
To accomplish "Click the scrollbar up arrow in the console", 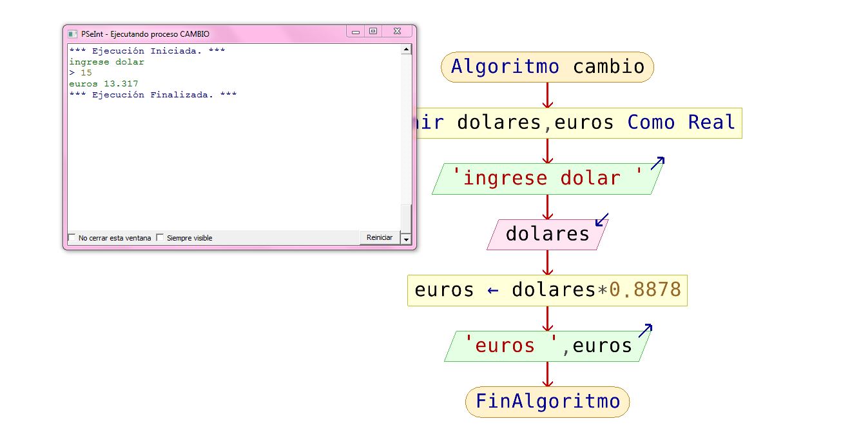I will pos(407,48).
